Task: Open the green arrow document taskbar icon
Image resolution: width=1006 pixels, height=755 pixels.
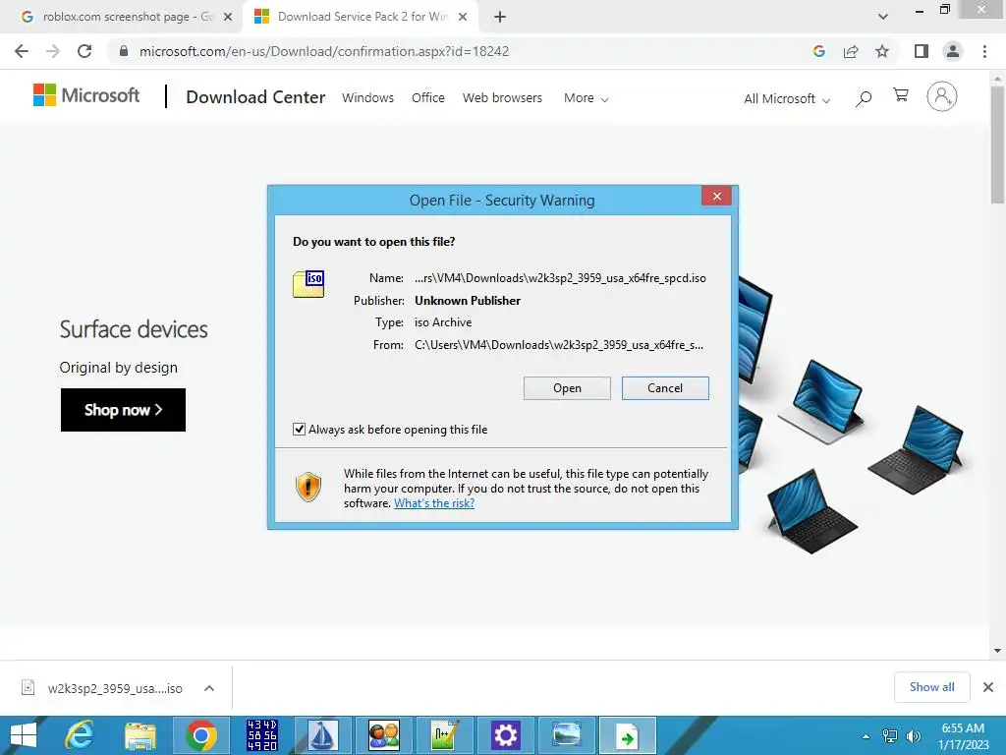Action: (627, 735)
